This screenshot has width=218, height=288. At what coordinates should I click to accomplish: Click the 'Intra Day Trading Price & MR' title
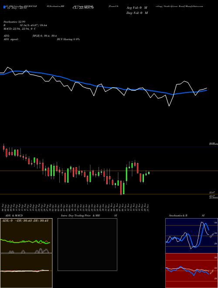click(80, 216)
